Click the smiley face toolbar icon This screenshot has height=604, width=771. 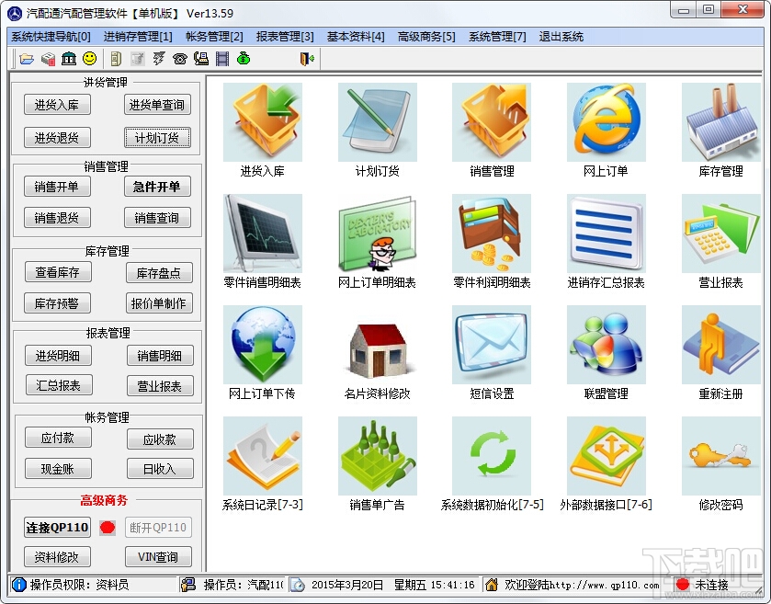pyautogui.click(x=89, y=59)
